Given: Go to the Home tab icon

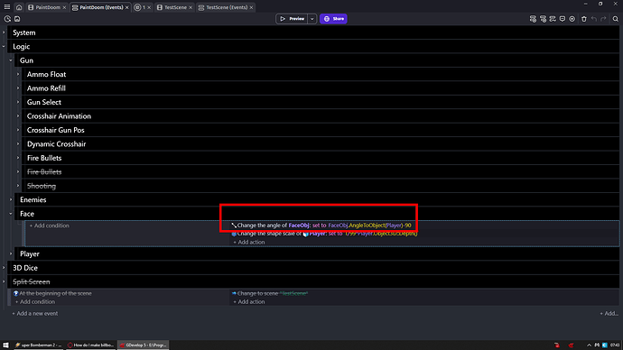Looking at the screenshot, I should click(x=19, y=7).
